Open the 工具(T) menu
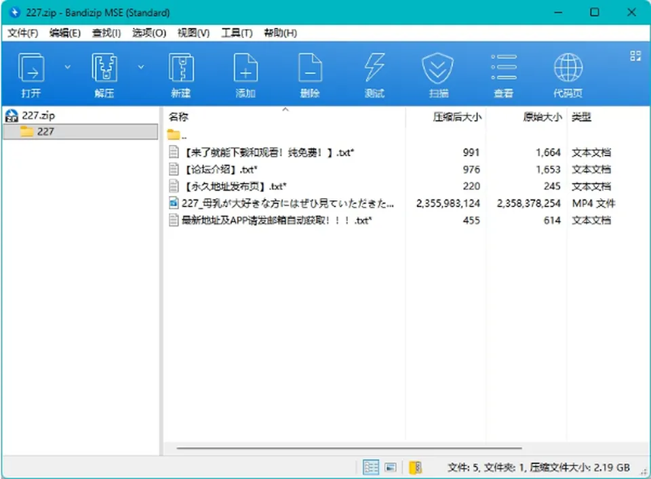This screenshot has height=479, width=651. pos(237,33)
